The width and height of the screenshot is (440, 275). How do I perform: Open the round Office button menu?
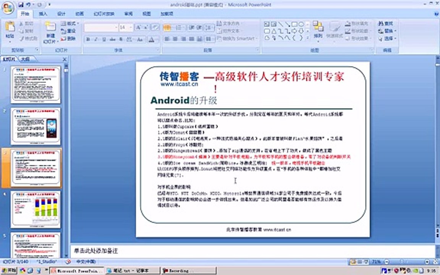[x=8, y=8]
